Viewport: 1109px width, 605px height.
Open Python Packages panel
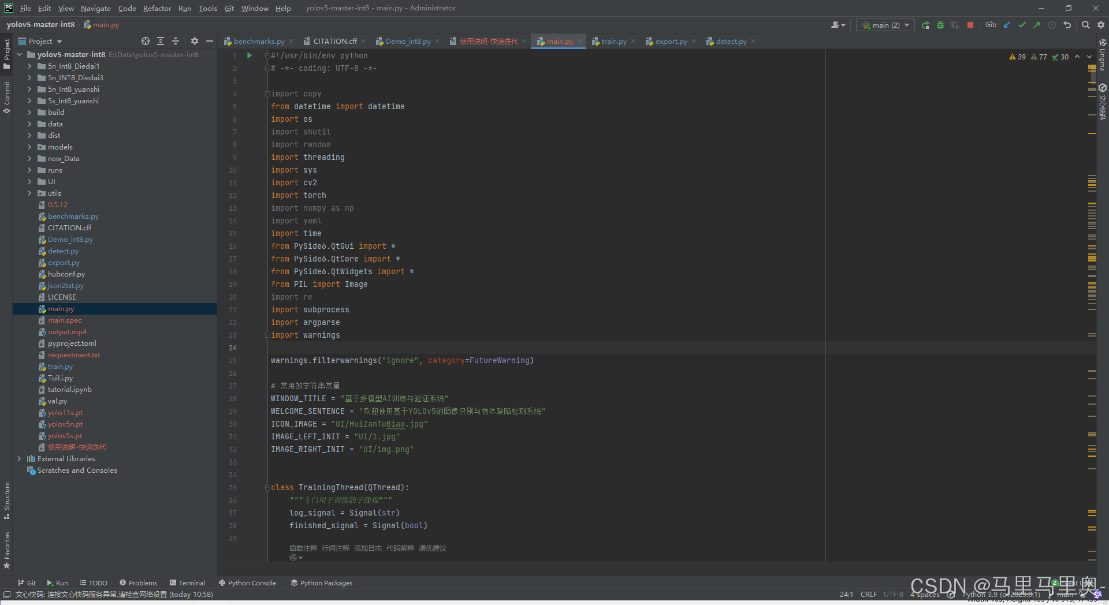coord(321,582)
